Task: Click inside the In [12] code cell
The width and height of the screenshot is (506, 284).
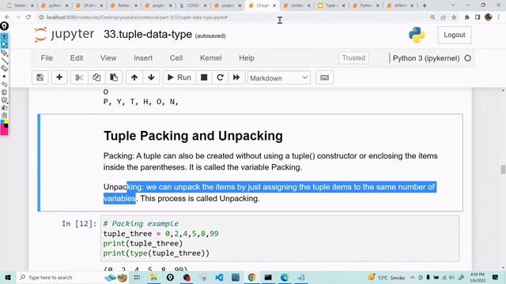Action: (x=280, y=238)
